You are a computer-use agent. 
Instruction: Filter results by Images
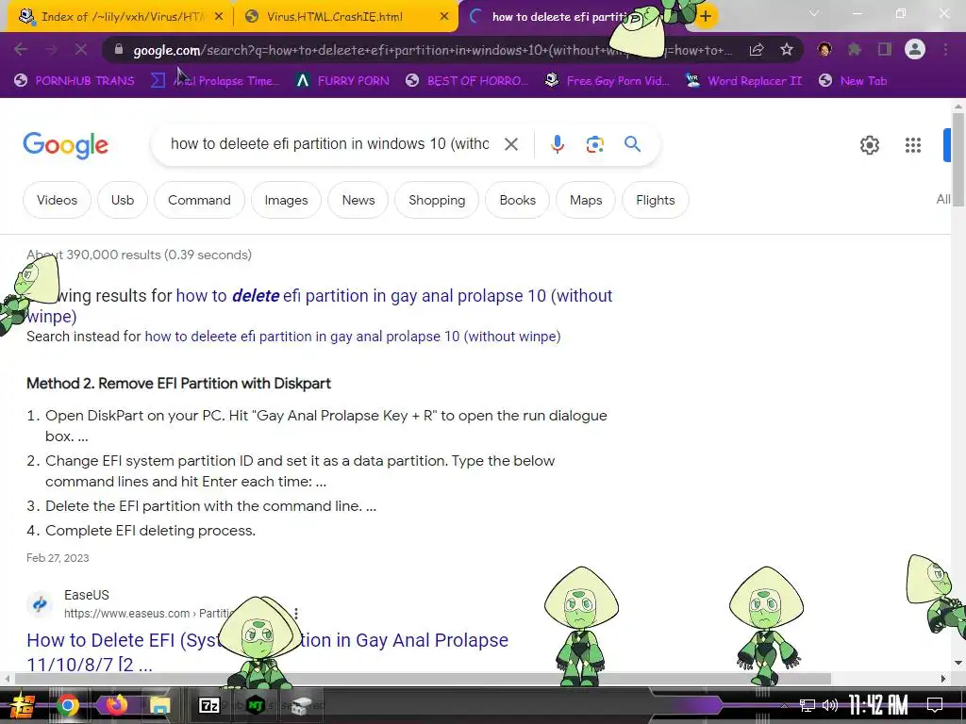coord(286,200)
